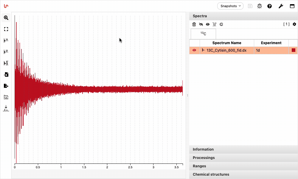The height and width of the screenshot is (179, 298).
Task: Click the general settings wrench button
Action: (280, 6)
